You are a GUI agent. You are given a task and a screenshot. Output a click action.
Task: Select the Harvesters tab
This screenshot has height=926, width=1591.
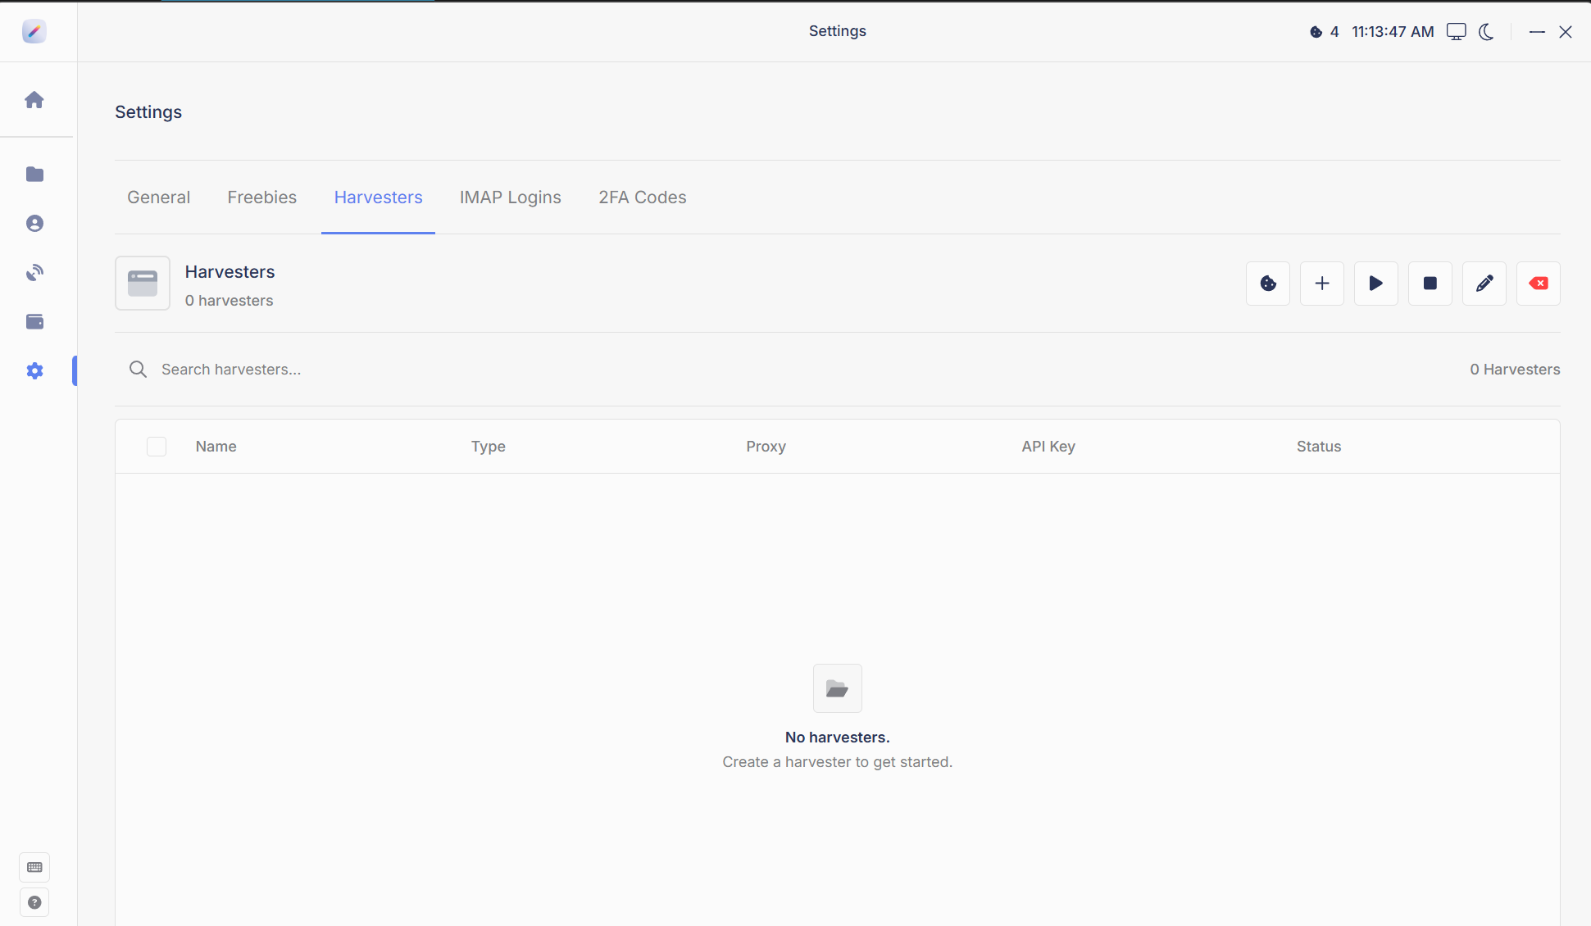click(378, 197)
